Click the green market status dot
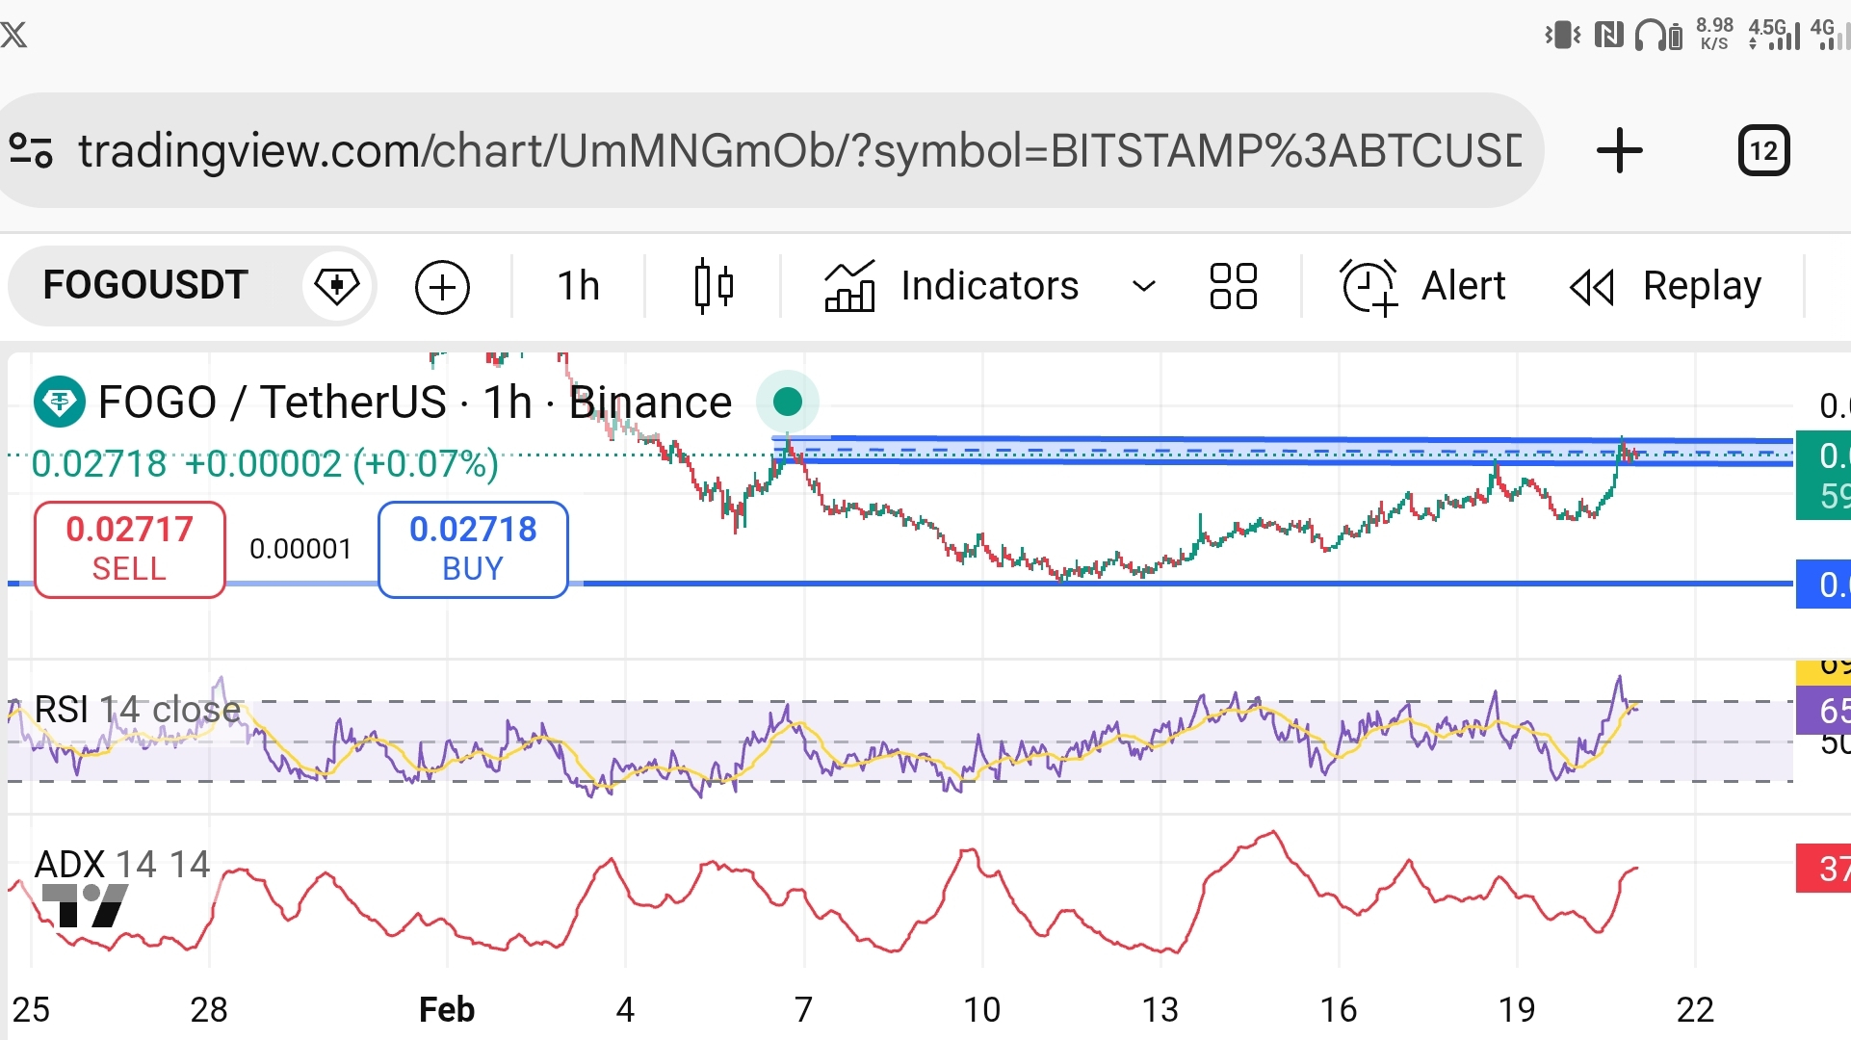 [x=788, y=402]
